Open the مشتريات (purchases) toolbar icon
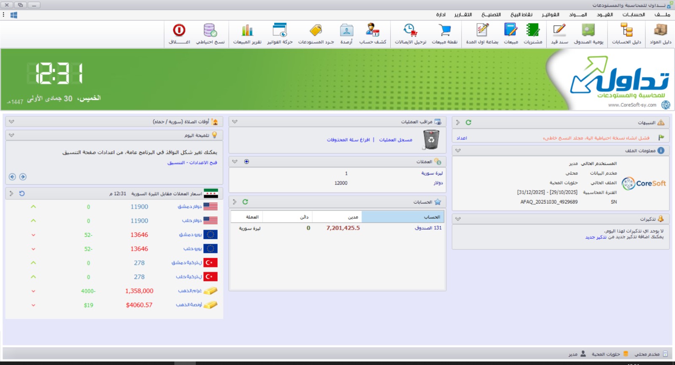 [533, 34]
